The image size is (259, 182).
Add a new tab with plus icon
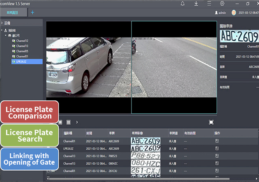click(x=32, y=13)
